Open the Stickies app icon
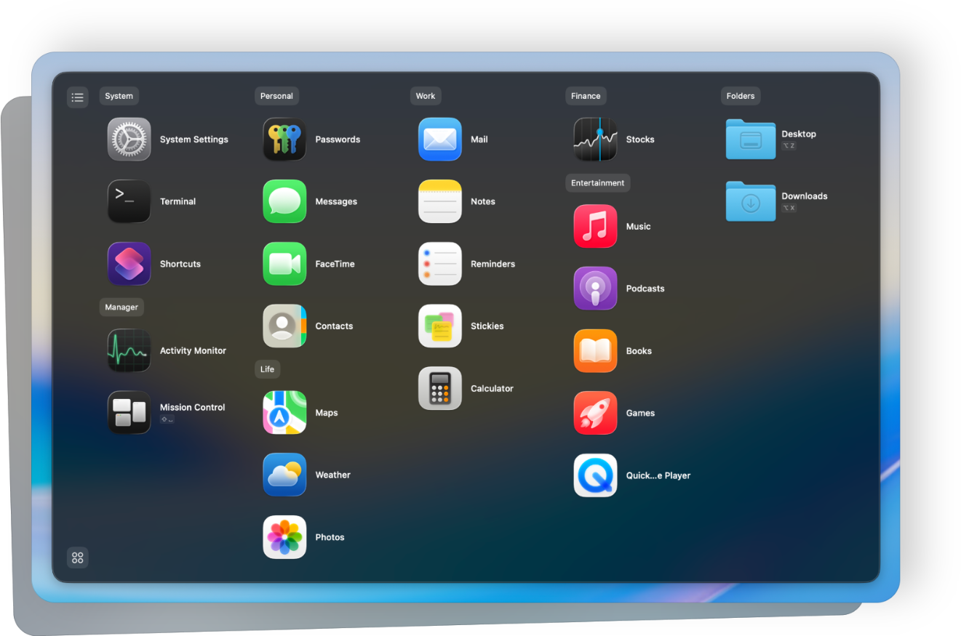This screenshot has height=636, width=961. 440,326
